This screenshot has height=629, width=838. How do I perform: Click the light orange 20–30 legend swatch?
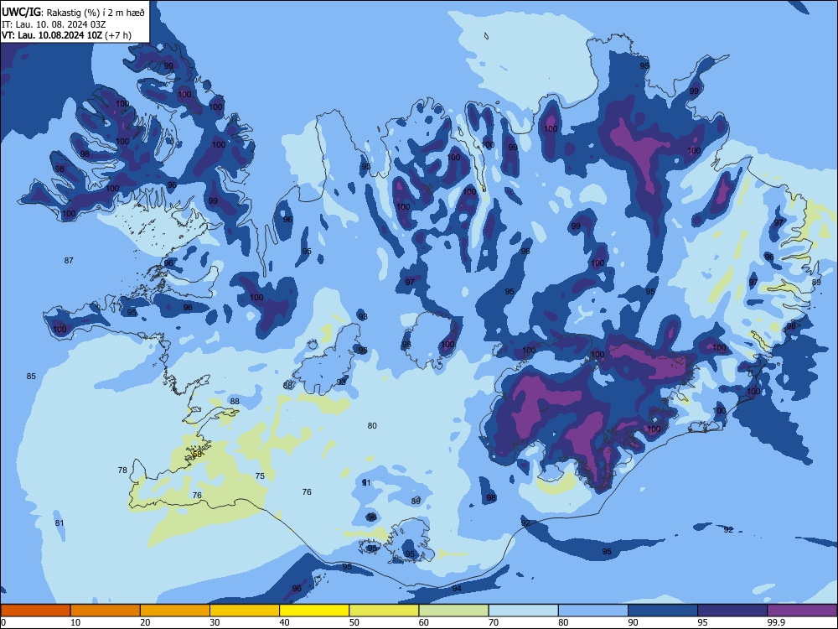[x=175, y=611]
